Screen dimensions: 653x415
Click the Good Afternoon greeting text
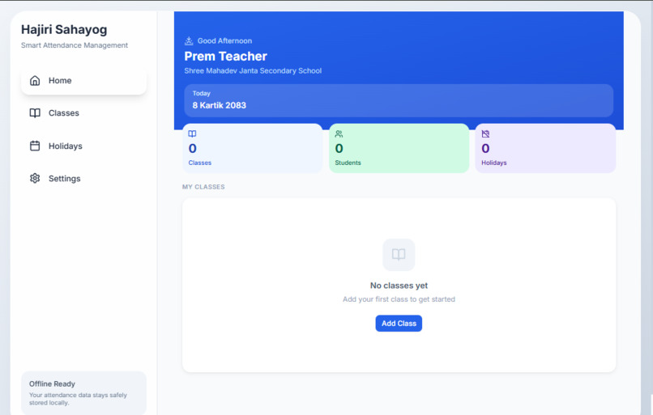pyautogui.click(x=225, y=40)
